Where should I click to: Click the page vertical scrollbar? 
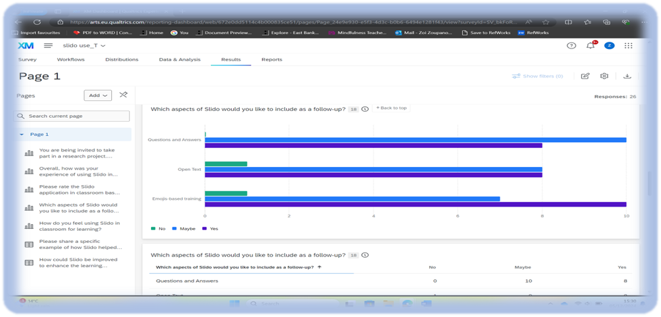[650, 184]
